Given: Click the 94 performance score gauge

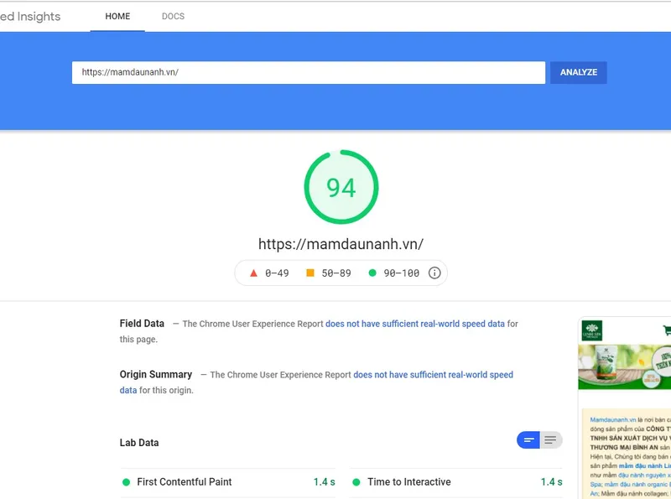Looking at the screenshot, I should (341, 187).
